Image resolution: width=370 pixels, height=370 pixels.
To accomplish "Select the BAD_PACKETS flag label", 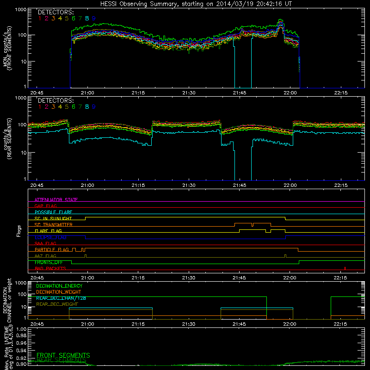I will tap(50, 268).
